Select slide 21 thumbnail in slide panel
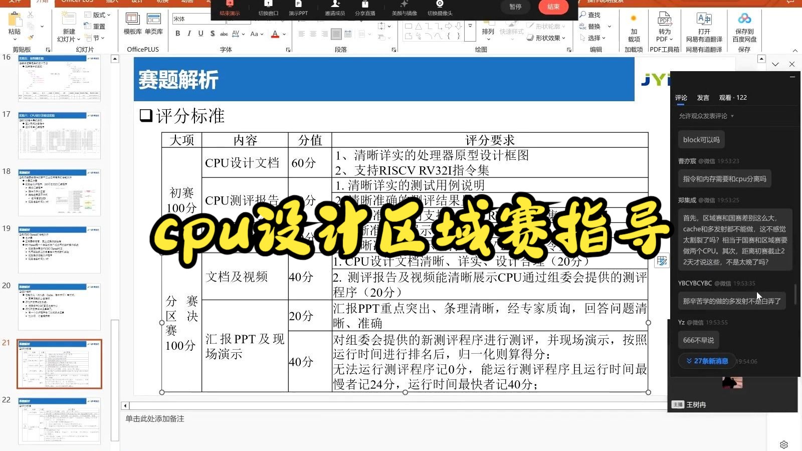The height and width of the screenshot is (451, 802). pos(59,364)
